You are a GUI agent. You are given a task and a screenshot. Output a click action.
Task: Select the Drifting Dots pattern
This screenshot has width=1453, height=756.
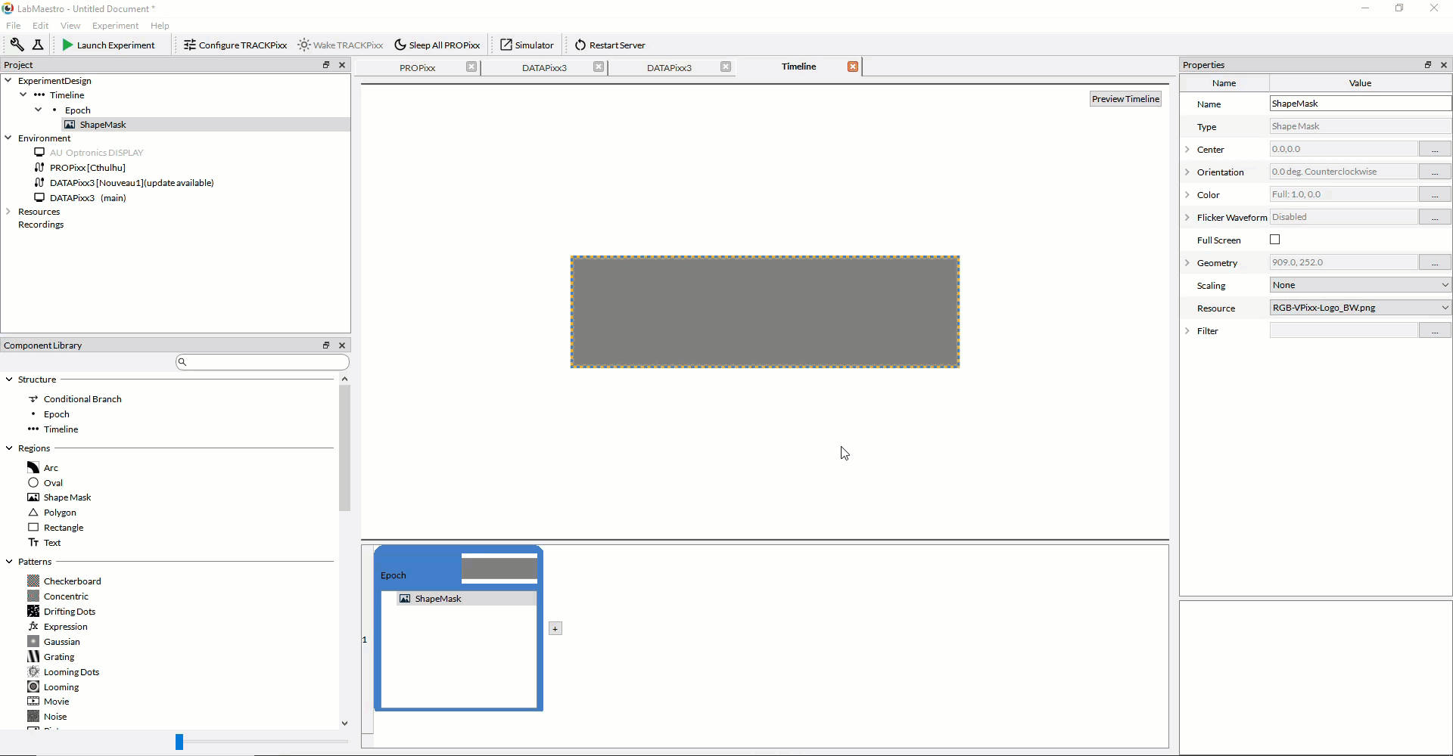(x=69, y=611)
